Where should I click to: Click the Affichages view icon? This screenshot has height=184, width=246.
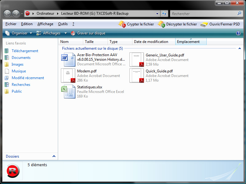point(39,33)
